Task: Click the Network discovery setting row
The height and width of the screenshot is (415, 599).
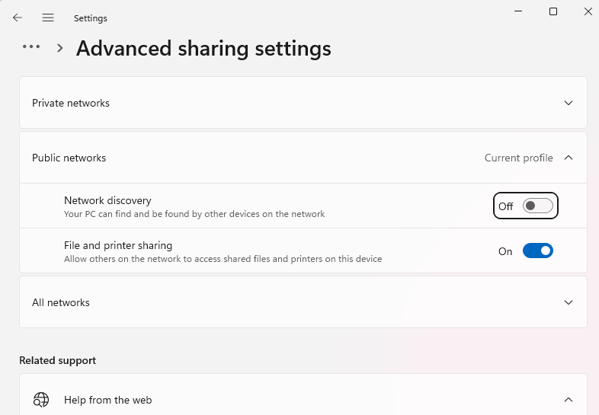Action: click(x=303, y=206)
